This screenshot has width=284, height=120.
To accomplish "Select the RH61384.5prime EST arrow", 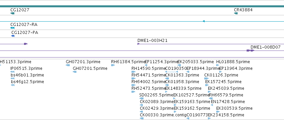I will [113, 65].
